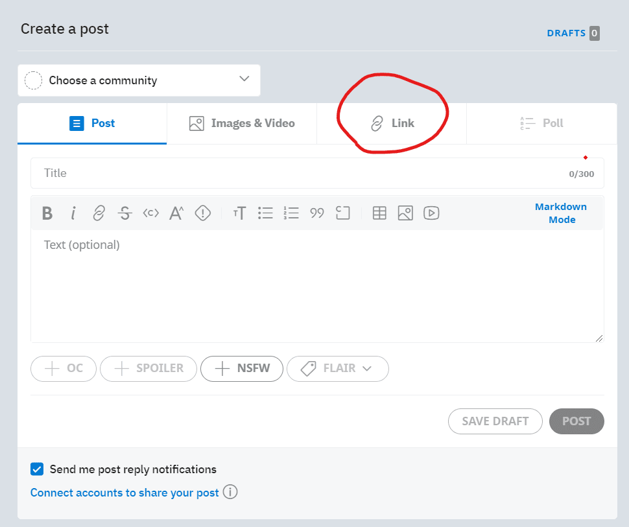
Task: Switch to the Images & Video tab
Action: coord(242,123)
